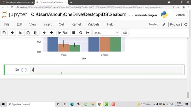Click the Windows taskbar search box
This screenshot has width=191, height=107.
click(31, 104)
